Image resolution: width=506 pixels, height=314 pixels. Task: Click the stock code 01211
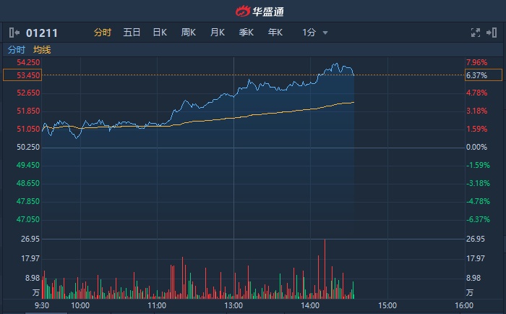pyautogui.click(x=42, y=33)
